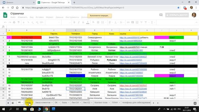Insert a chart from toolbar
This screenshot has height=112, width=199.
coord(137,22)
